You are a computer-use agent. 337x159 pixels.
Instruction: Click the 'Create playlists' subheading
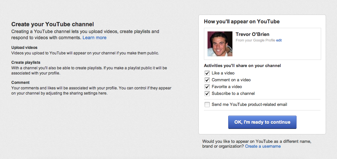(26, 62)
